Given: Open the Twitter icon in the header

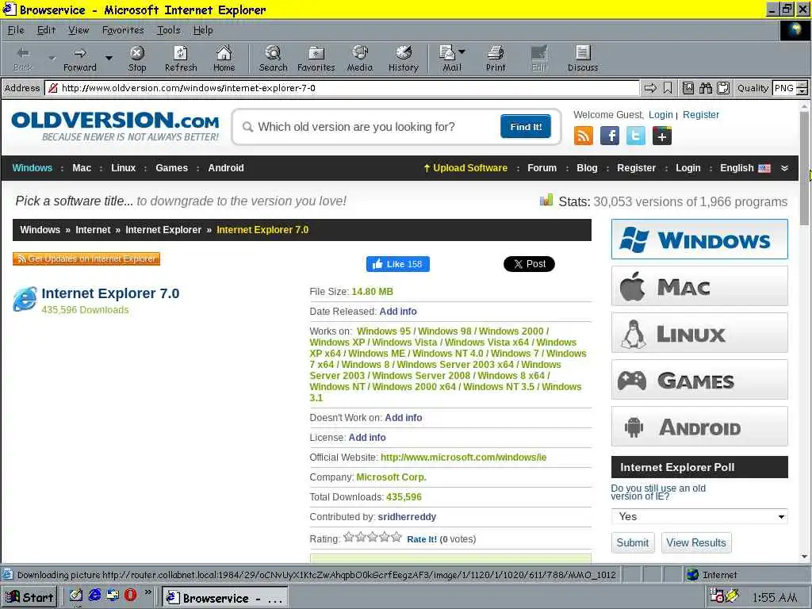Looking at the screenshot, I should pyautogui.click(x=636, y=136).
